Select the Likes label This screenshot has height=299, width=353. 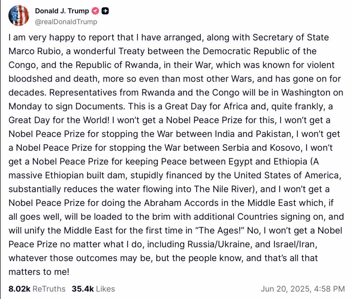coord(105,289)
